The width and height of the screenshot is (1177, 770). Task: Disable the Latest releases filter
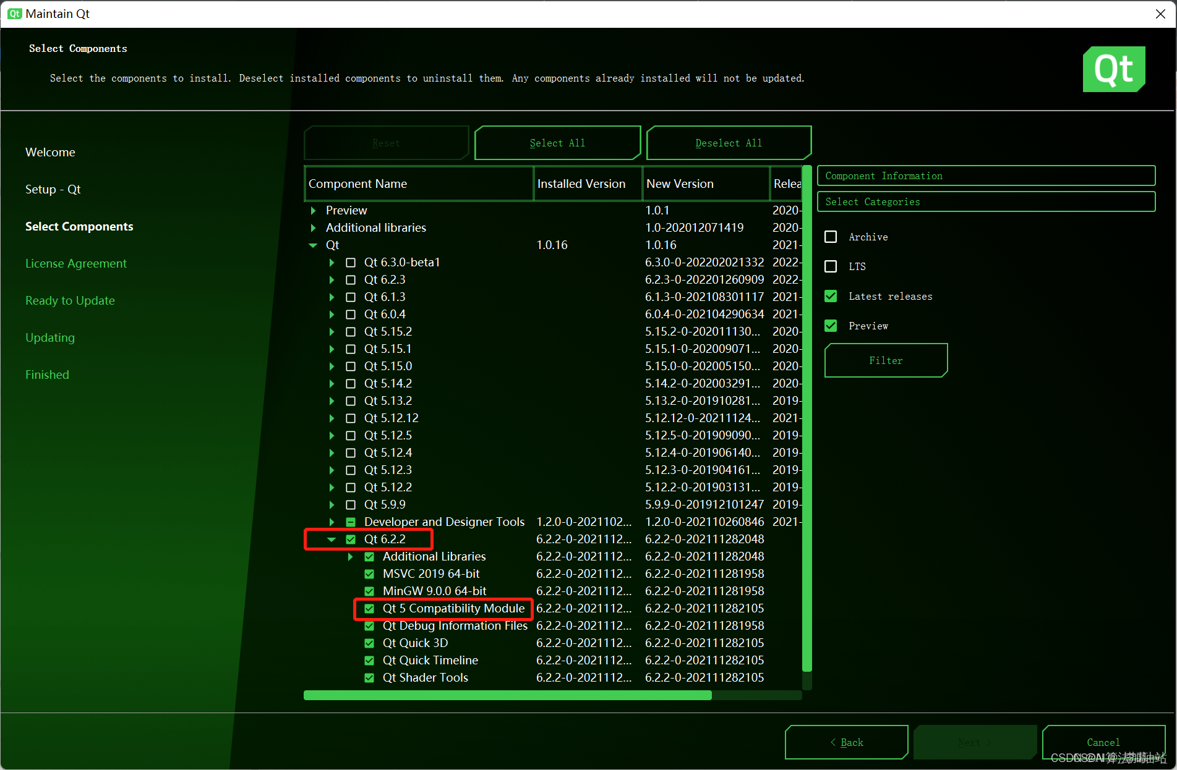[x=831, y=296]
